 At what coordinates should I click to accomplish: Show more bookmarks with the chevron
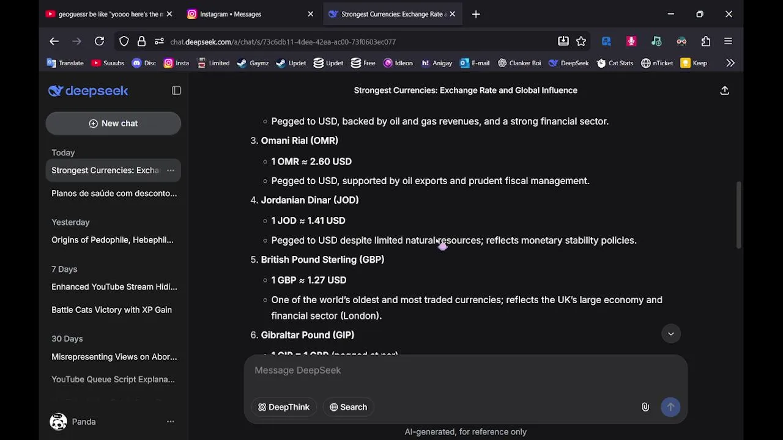(x=730, y=63)
